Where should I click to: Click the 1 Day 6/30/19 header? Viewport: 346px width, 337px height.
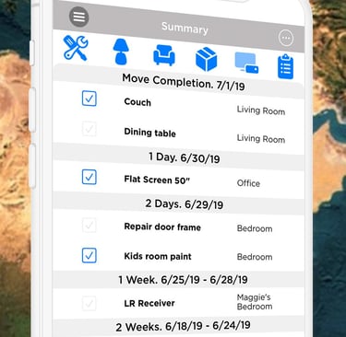click(x=185, y=157)
